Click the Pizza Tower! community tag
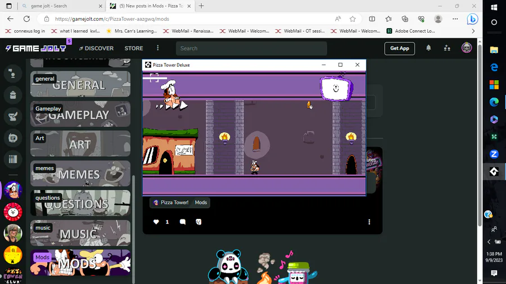The image size is (506, 284). coord(171,203)
